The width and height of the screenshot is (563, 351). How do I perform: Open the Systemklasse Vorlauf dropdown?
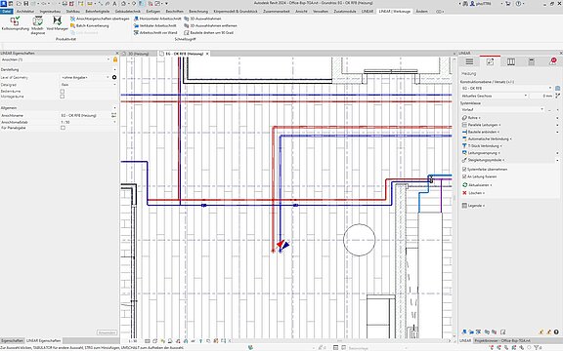click(x=502, y=109)
